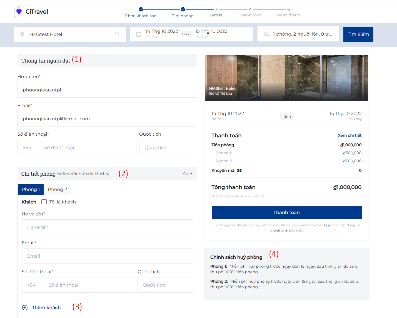Viewport: 397px width, 318px height.
Task: Click the booker Số điện thoại field
Action: 87,148
